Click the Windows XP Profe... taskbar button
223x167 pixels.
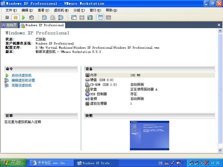tap(96, 163)
